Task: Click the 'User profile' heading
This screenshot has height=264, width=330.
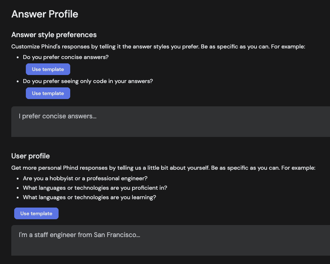Action: coord(30,156)
